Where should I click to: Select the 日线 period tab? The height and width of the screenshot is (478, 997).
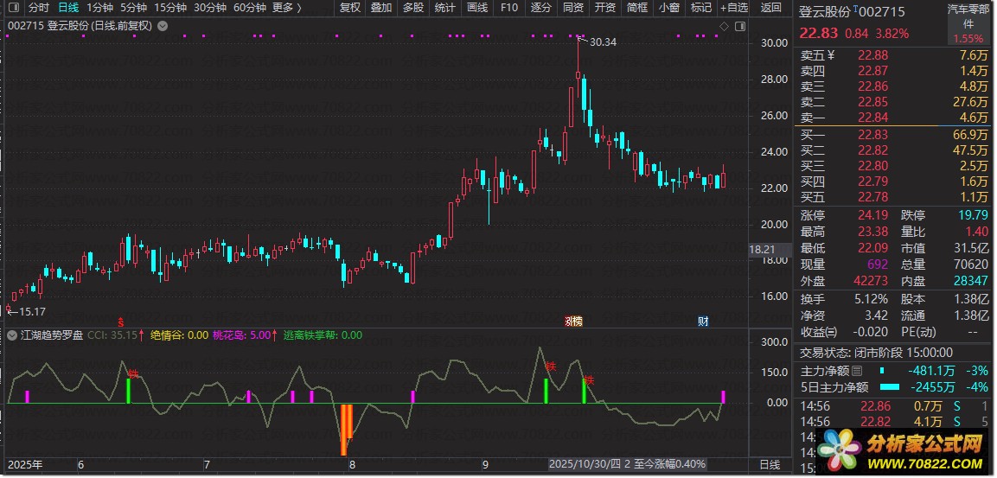click(68, 9)
